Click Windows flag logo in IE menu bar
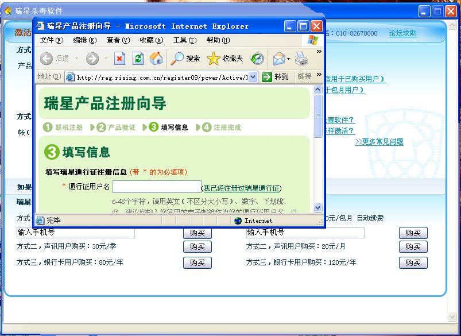This screenshot has height=336, width=461. point(312,40)
